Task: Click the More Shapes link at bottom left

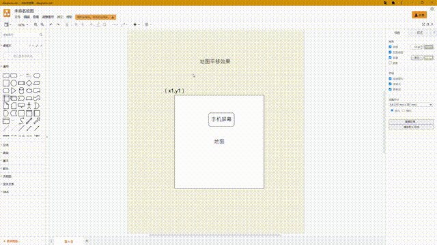Action: (x=12, y=242)
